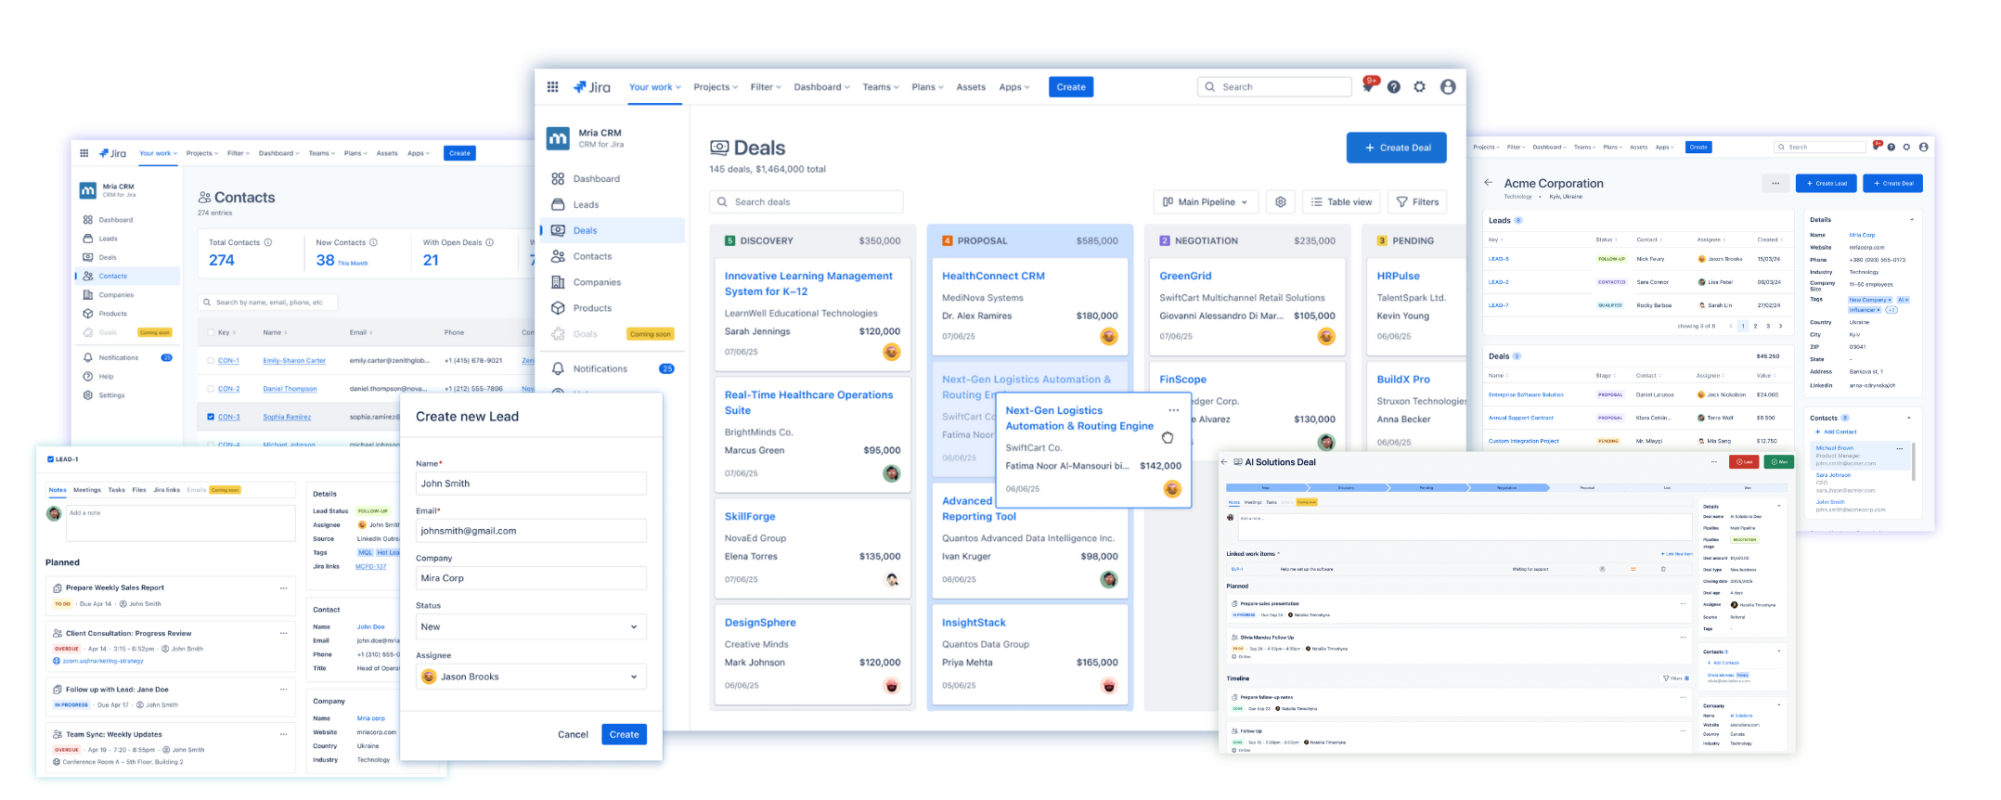Image resolution: width=2001 pixels, height=800 pixels.
Task: Check the CON-1 row checkbox
Action: click(211, 361)
